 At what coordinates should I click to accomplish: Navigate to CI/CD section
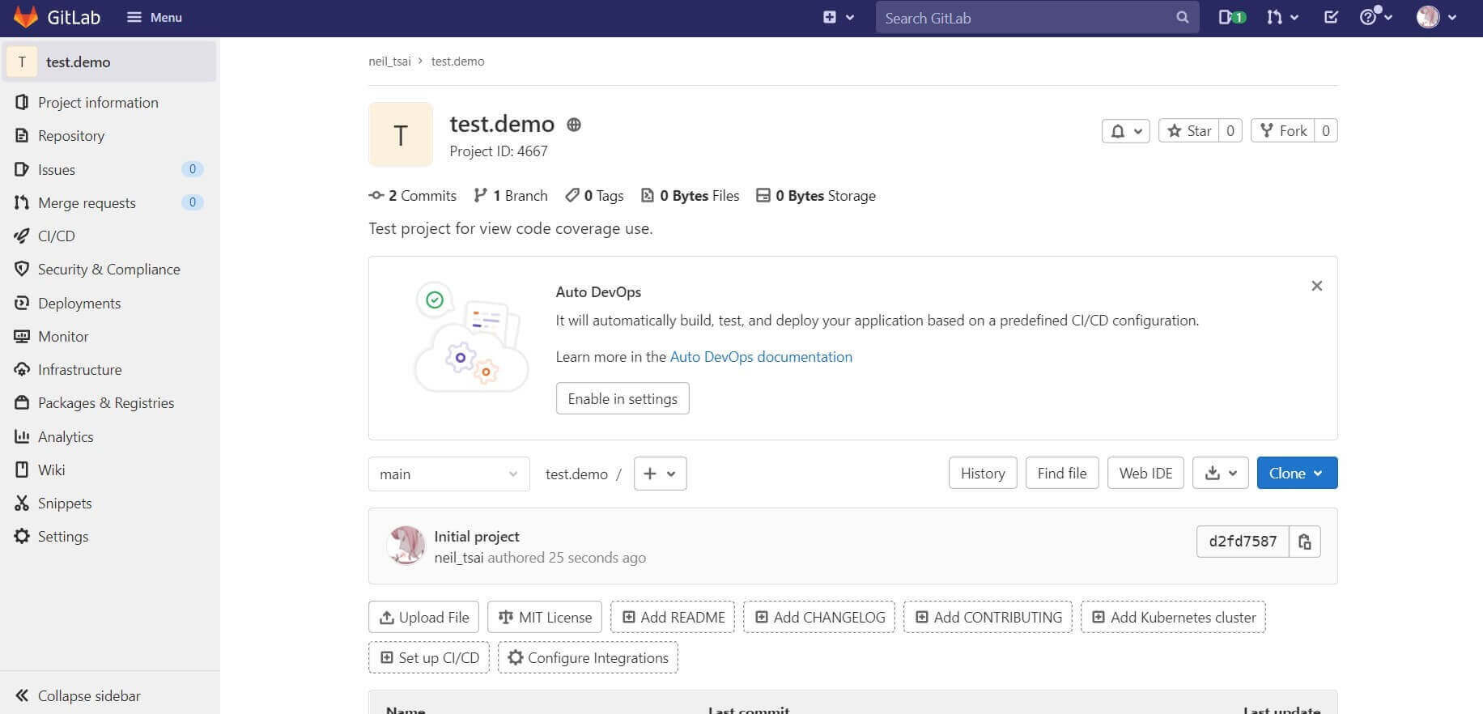pyautogui.click(x=110, y=236)
